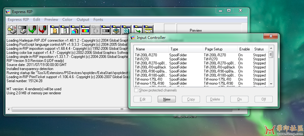Screen dimensions: 304x136
Task: Open the Device Manager icon
Action: (65, 30)
